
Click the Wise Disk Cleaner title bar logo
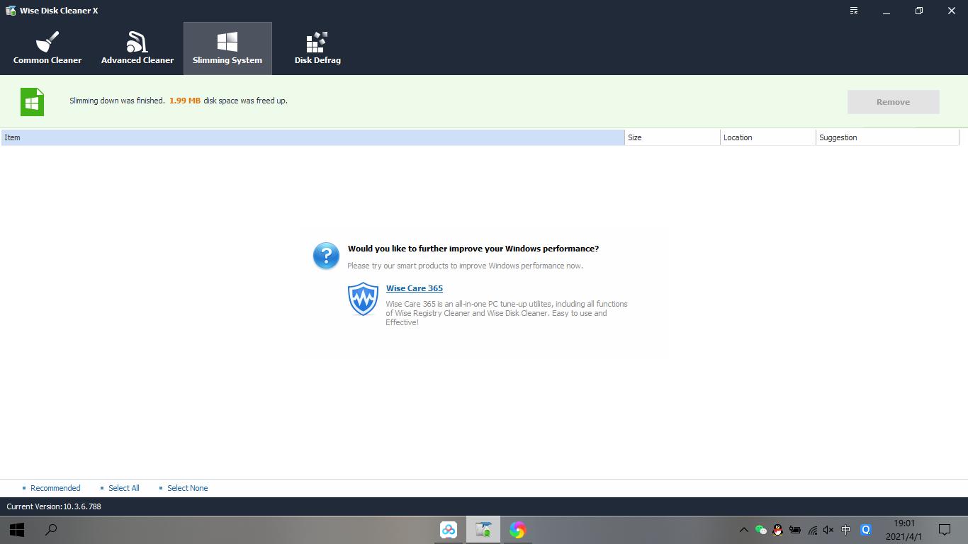click(11, 11)
